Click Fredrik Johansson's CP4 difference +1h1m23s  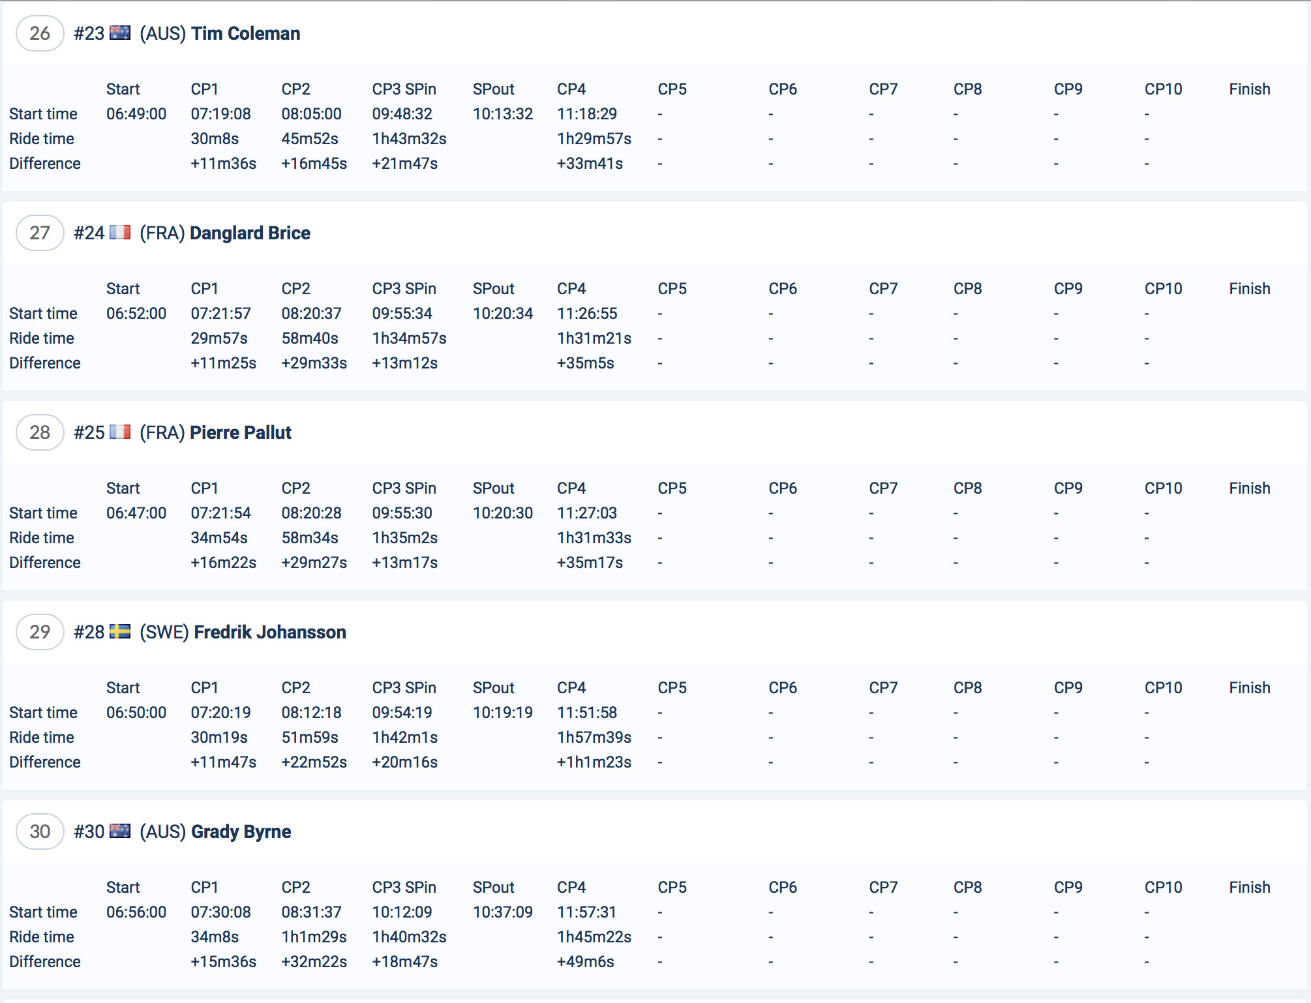point(594,762)
